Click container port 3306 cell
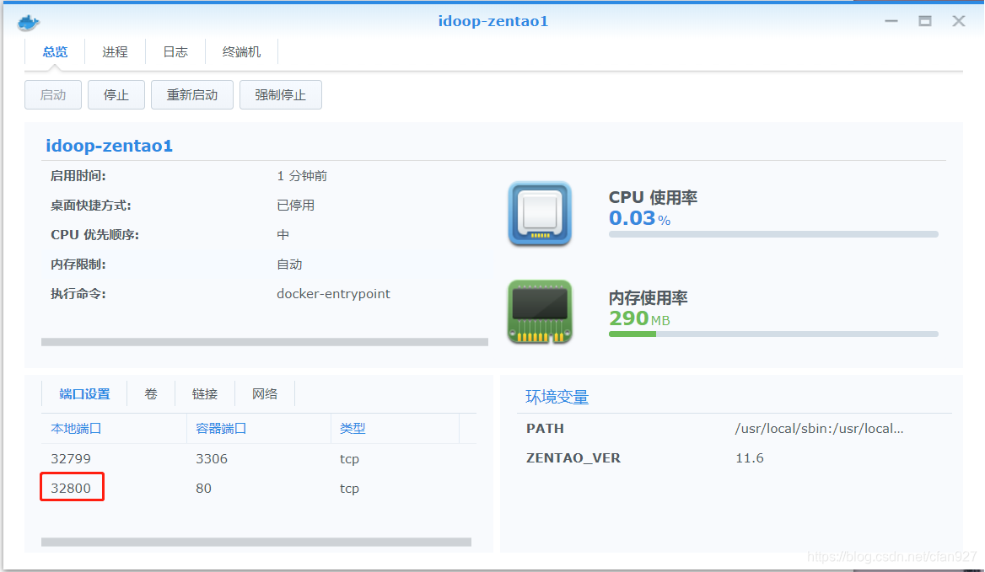985x572 pixels. coord(212,458)
